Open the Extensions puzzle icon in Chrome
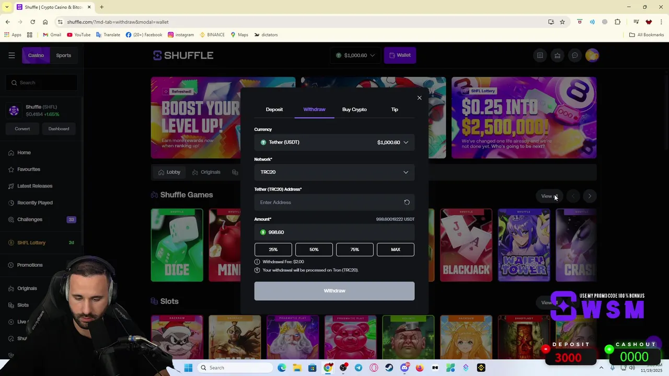 (618, 22)
